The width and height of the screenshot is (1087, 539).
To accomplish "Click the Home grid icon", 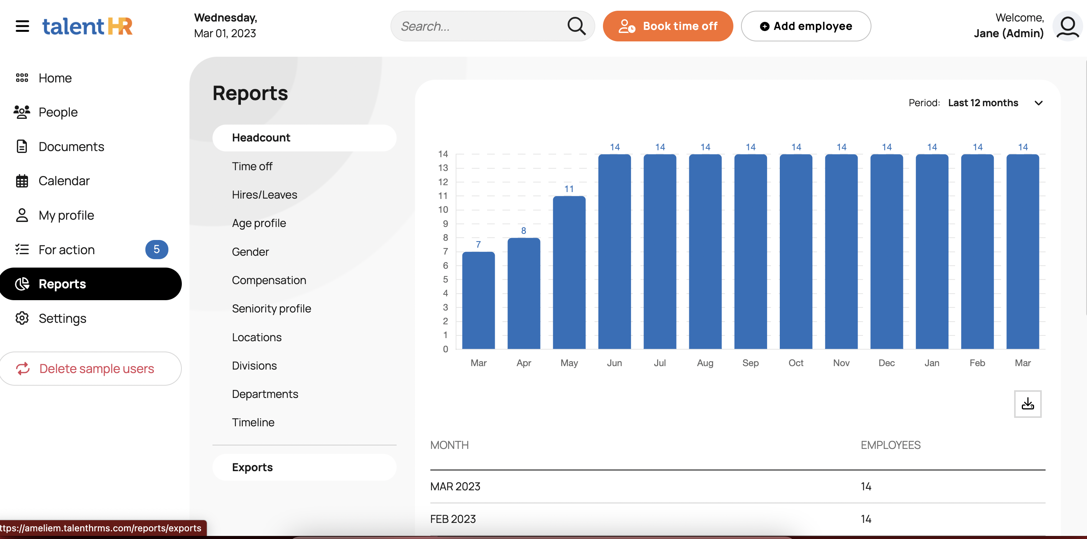I will 22,78.
